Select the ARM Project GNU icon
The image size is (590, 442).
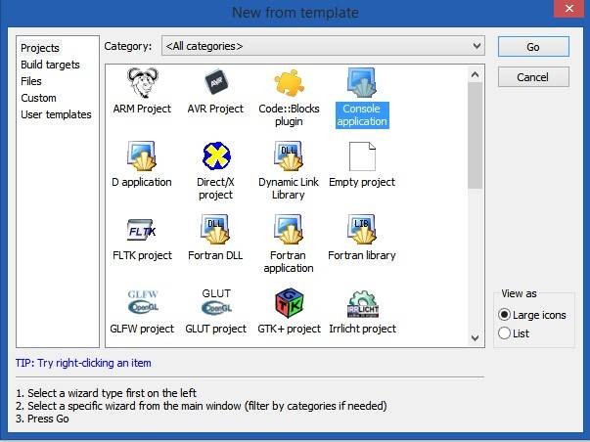tap(142, 82)
